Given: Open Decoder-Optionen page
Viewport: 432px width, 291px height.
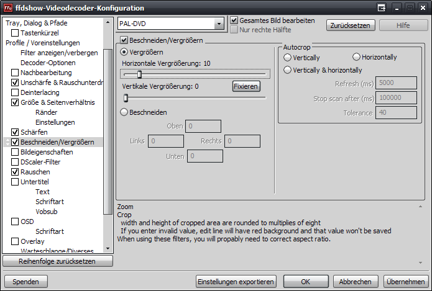Looking at the screenshot, I should pos(48,63).
